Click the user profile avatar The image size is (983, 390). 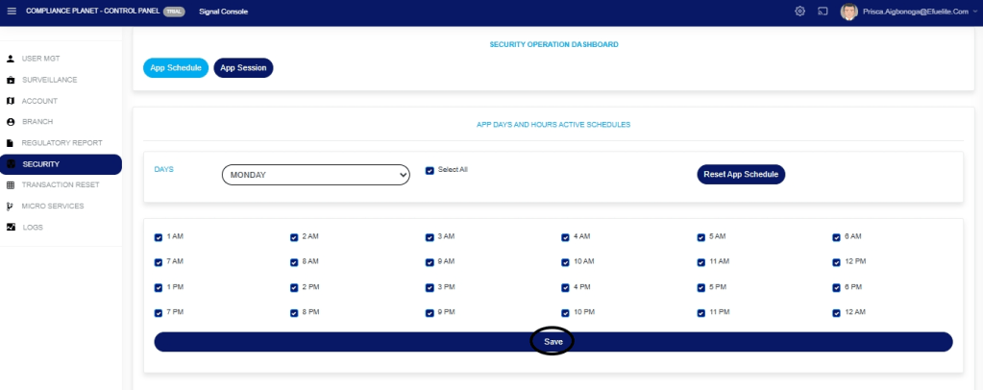tap(848, 11)
